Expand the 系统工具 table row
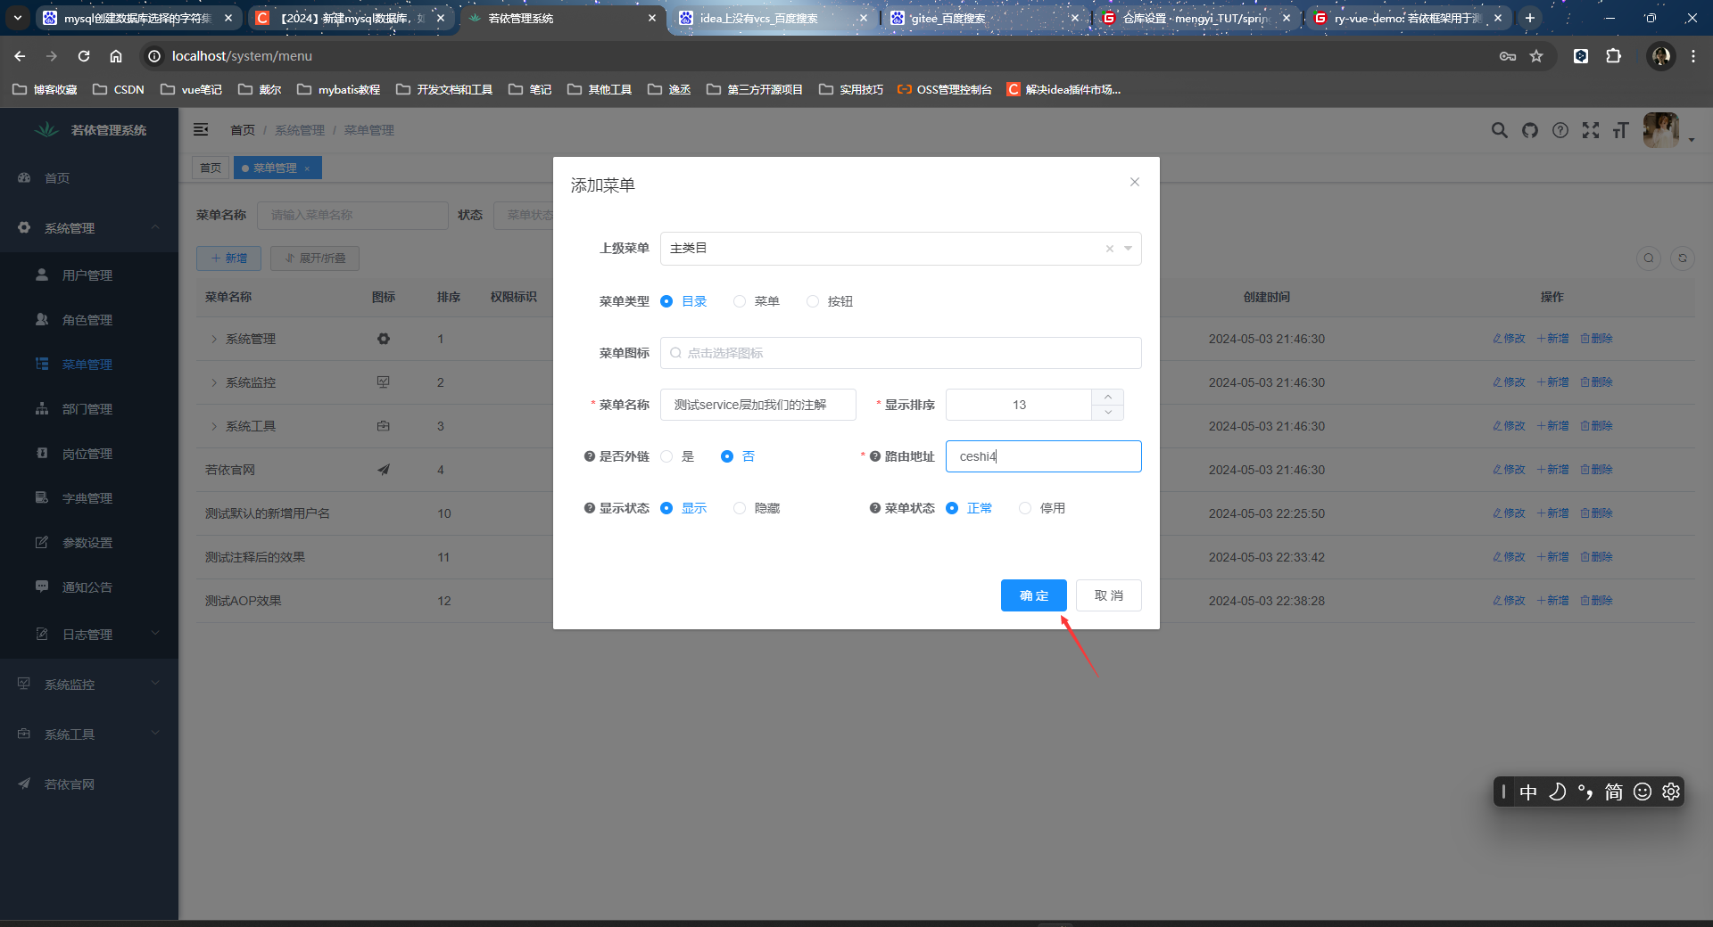Image resolution: width=1713 pixels, height=927 pixels. [x=214, y=426]
